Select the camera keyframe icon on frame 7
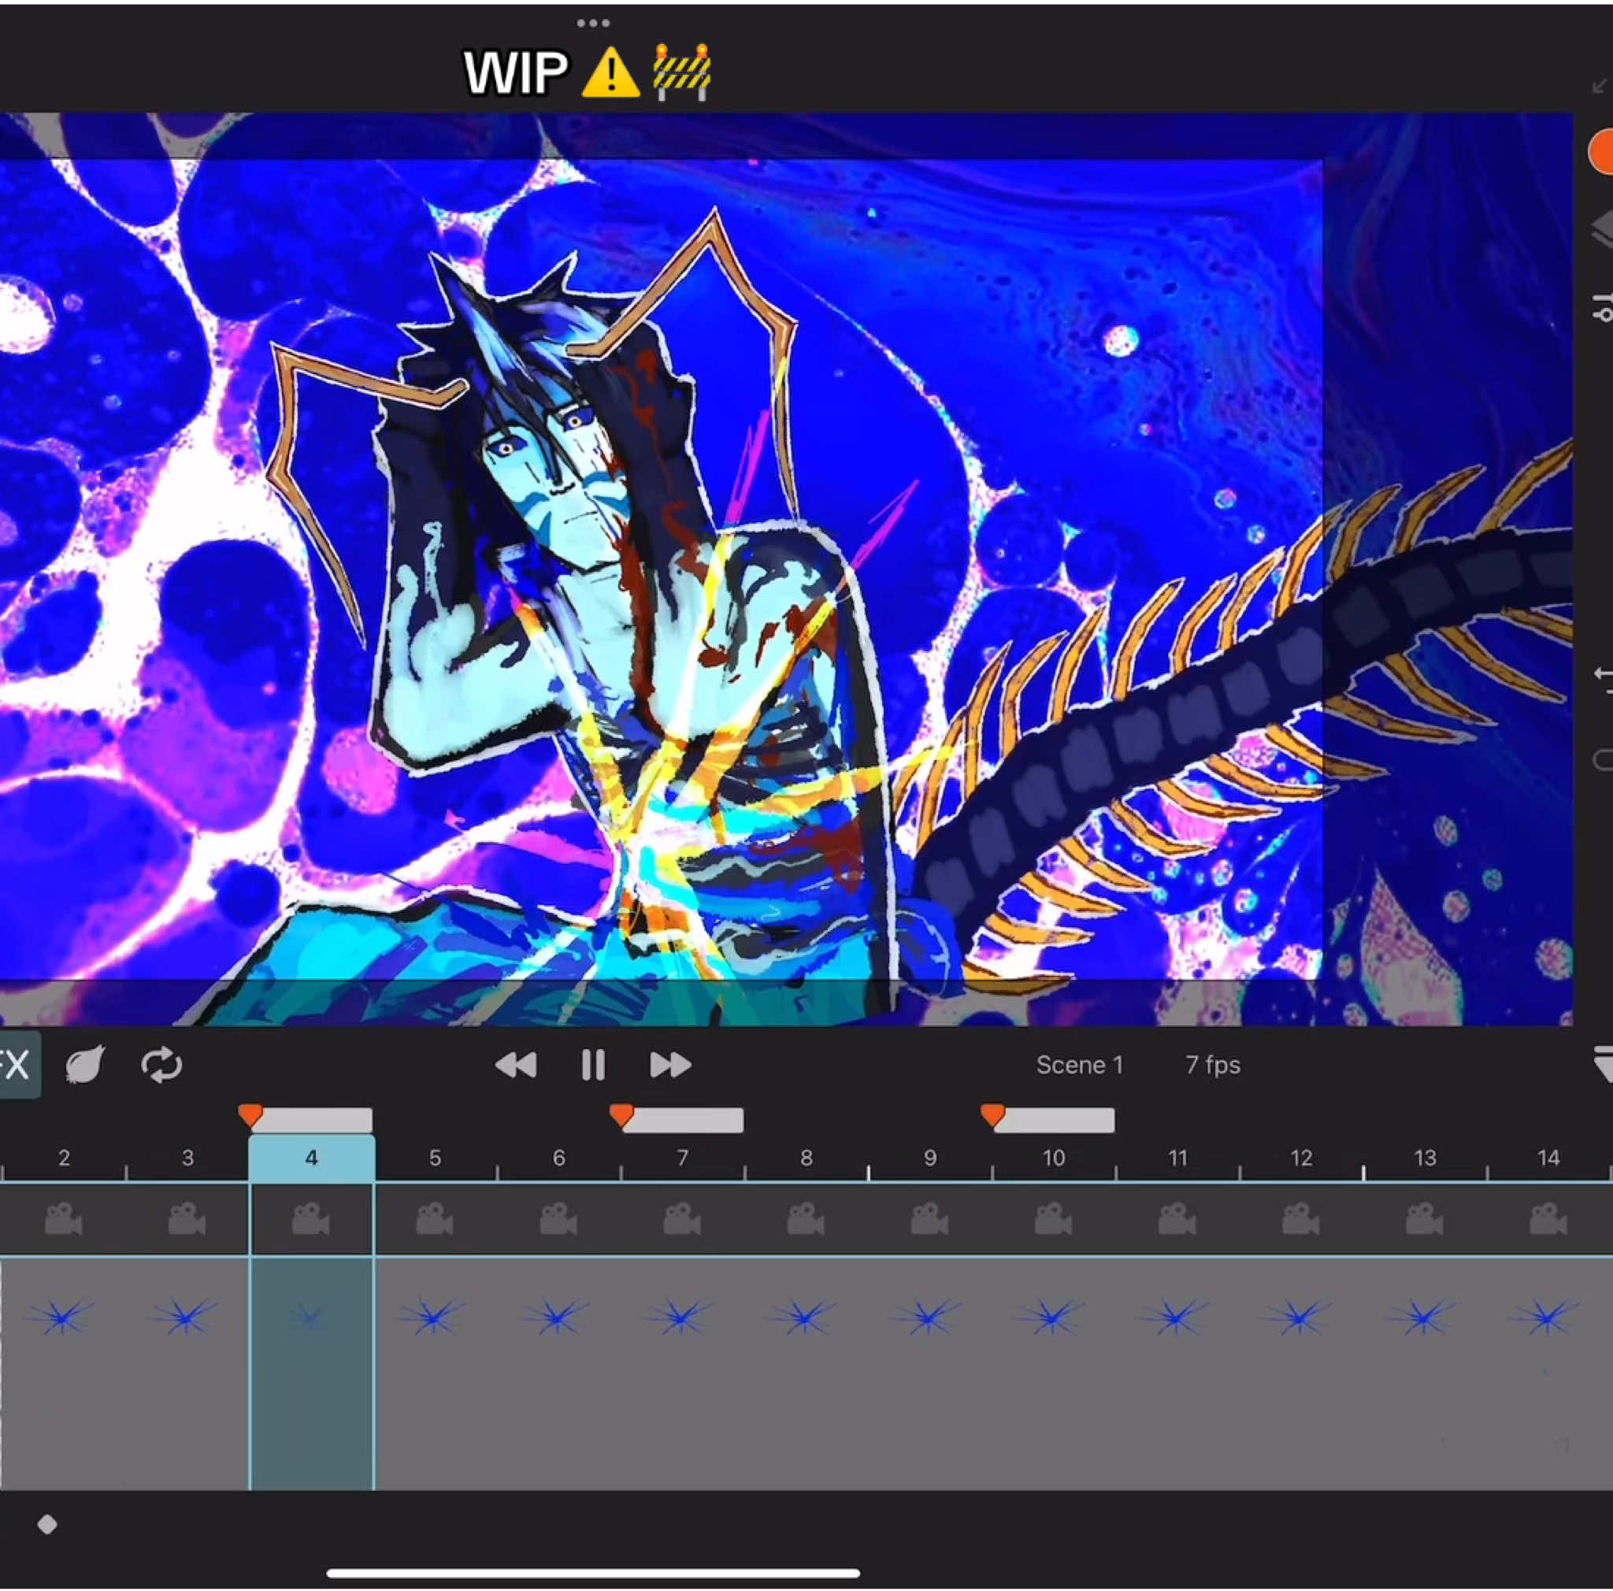The image size is (1613, 1591). tap(682, 1219)
